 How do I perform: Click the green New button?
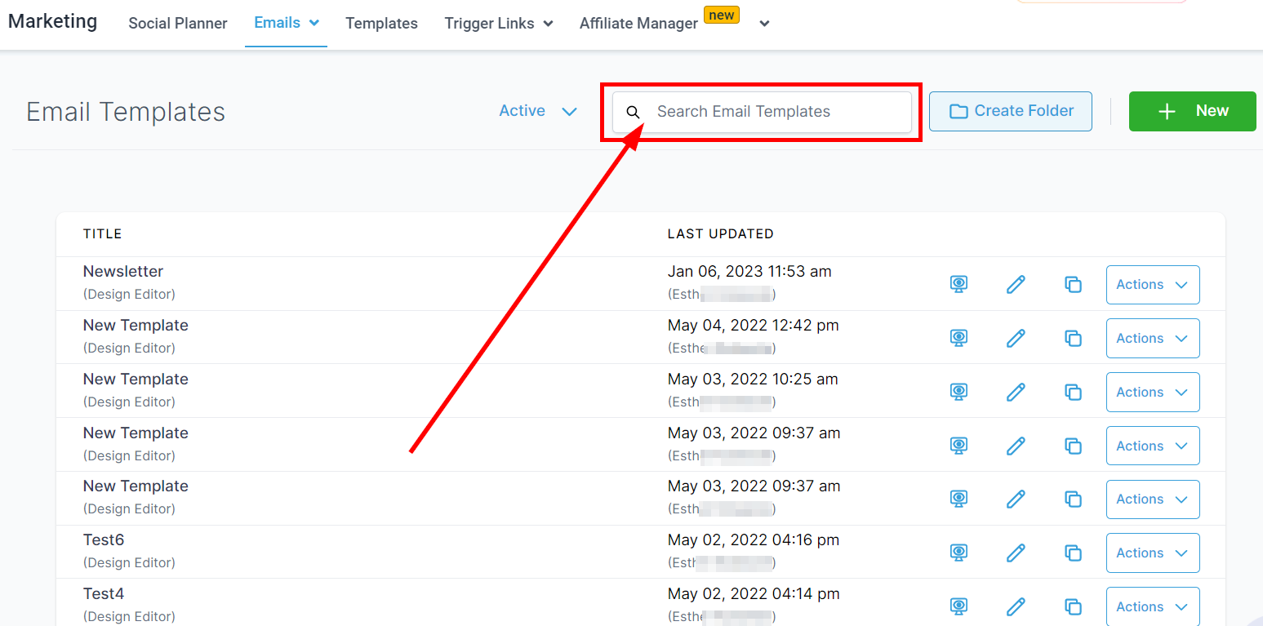[1192, 111]
